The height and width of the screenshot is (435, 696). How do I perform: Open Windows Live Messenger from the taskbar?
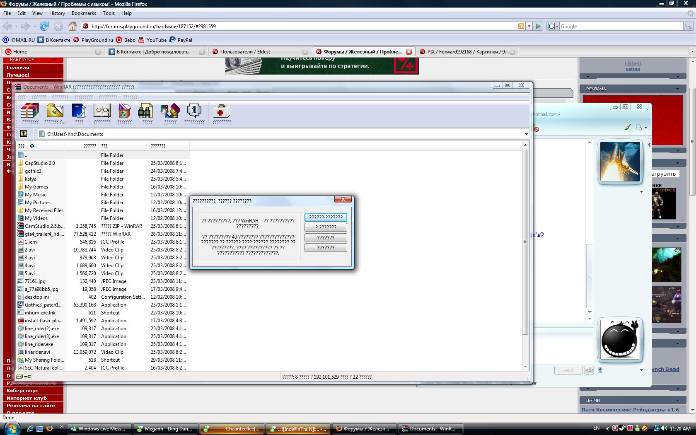pos(99,429)
